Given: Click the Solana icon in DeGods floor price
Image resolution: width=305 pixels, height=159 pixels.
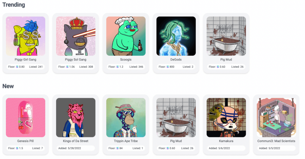Looking at the screenshot, I should tap(168, 67).
